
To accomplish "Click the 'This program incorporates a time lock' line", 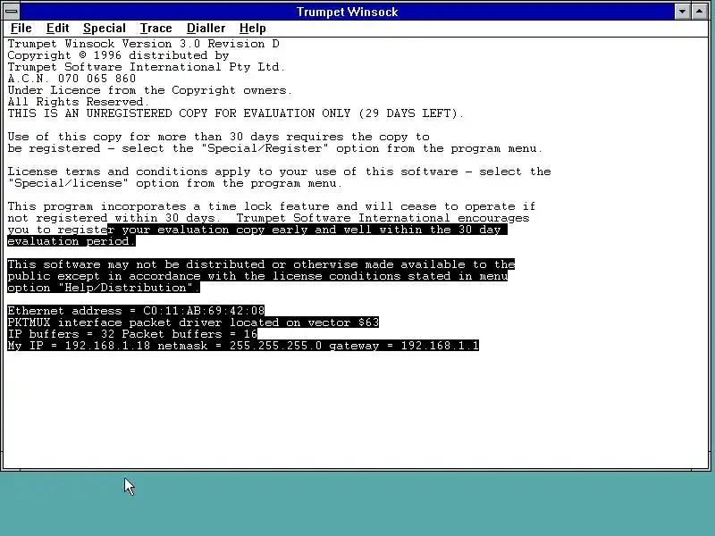I will [x=272, y=206].
